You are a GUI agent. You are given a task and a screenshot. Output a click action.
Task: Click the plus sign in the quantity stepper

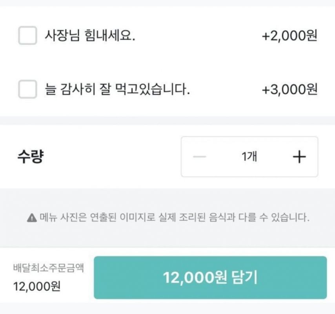coord(300,156)
